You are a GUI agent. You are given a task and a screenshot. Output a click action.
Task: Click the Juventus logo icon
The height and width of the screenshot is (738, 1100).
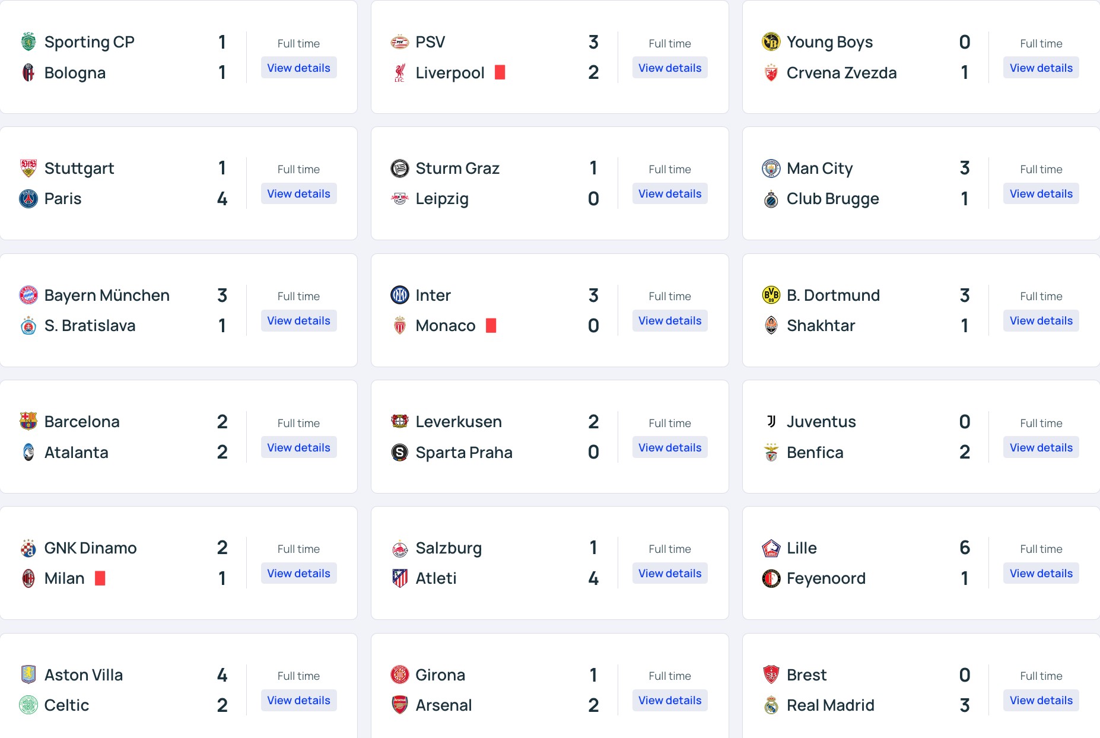point(771,422)
